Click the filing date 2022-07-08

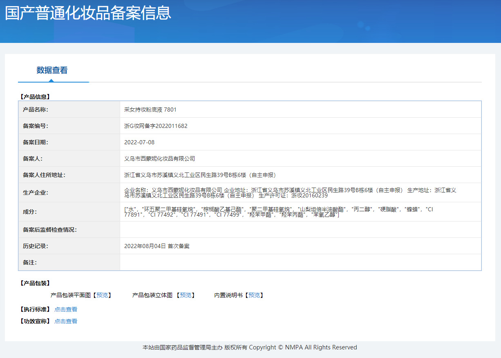[139, 142]
